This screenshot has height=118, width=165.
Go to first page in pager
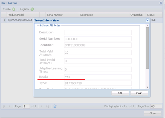coord(4,106)
